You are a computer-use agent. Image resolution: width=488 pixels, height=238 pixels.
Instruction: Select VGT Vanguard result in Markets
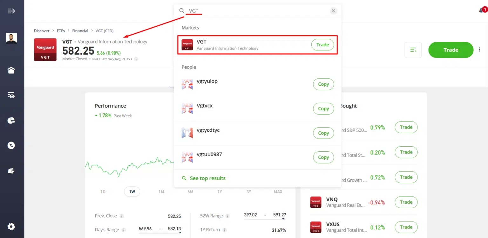(x=241, y=45)
